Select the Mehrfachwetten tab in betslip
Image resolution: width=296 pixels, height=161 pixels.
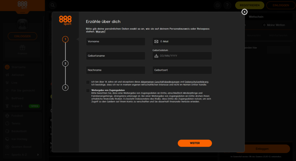[279, 36]
